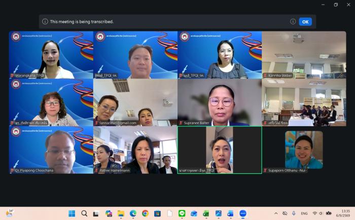Open the LINE app from the taskbar
The height and width of the screenshot is (220, 355).
[x=182, y=213]
